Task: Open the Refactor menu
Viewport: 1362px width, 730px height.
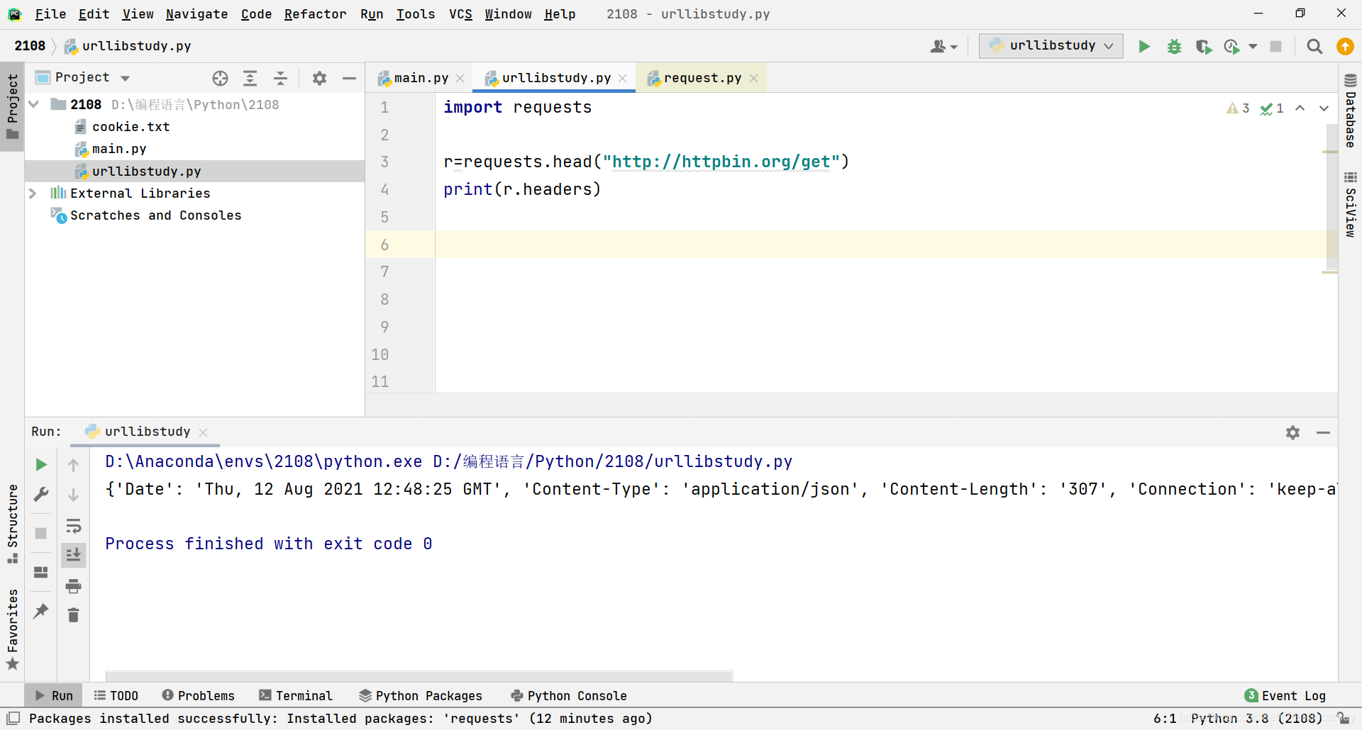Action: pyautogui.click(x=315, y=14)
